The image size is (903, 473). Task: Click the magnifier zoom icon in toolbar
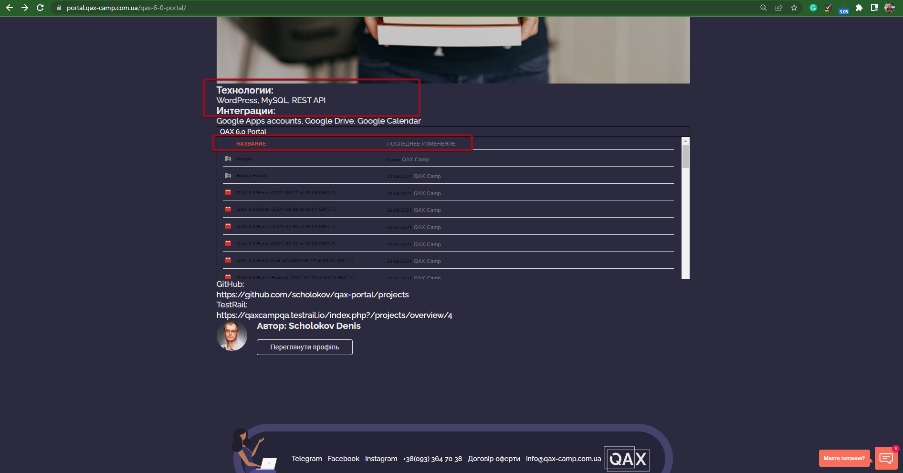(x=764, y=8)
